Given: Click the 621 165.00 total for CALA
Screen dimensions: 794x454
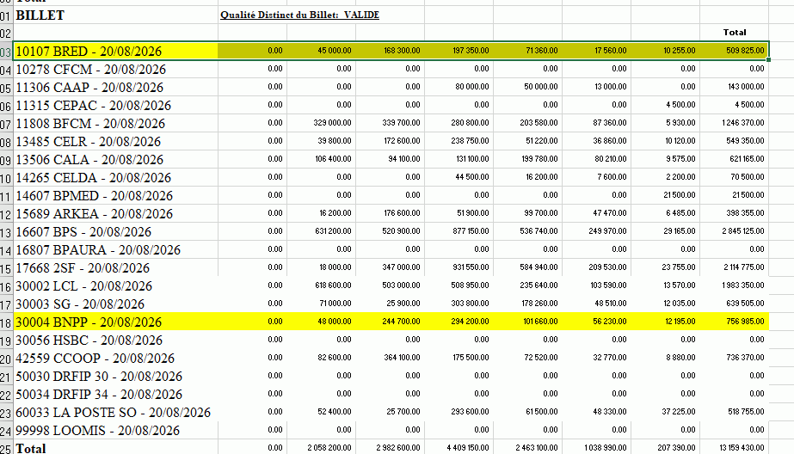Looking at the screenshot, I should point(747,159).
